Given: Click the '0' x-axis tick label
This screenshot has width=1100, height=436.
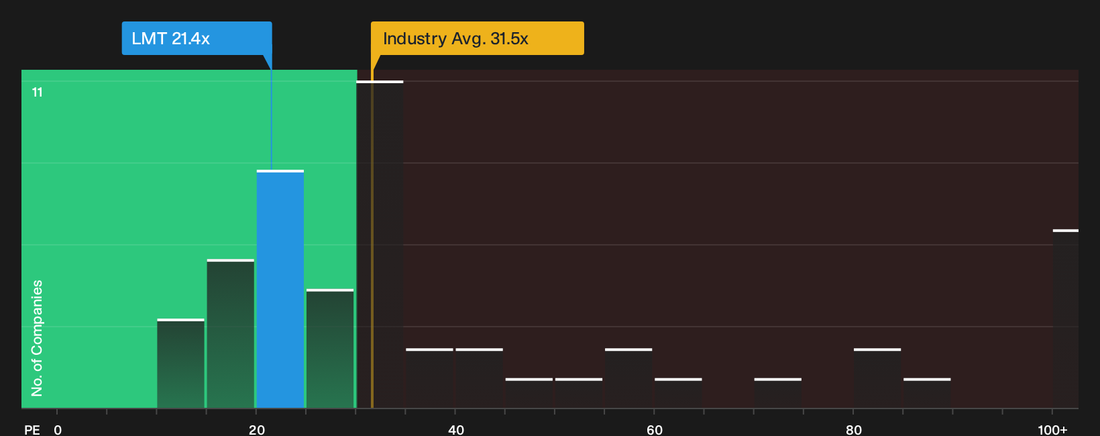Looking at the screenshot, I should point(58,430).
